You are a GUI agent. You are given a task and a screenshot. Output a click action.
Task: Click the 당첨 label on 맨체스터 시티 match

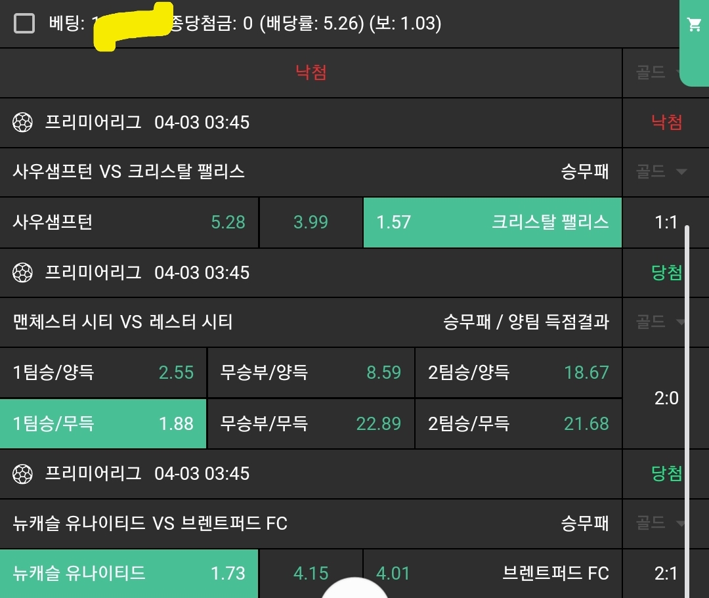coord(666,273)
